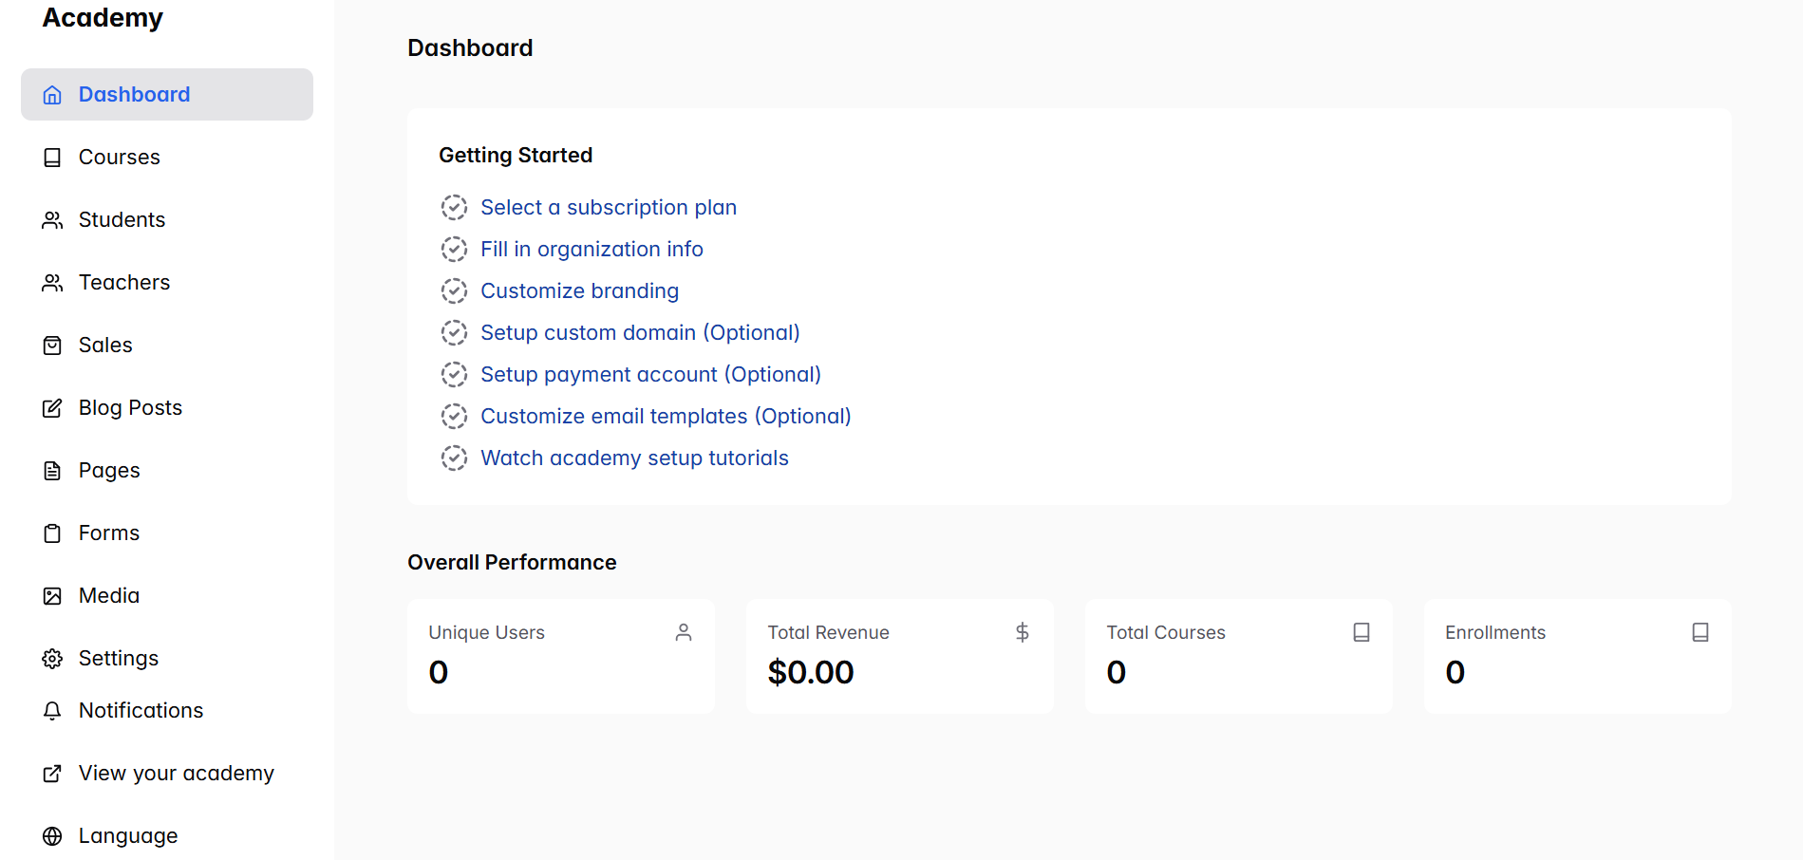Click the book icon beside Courses
Viewport: 1803px width, 860px height.
[52, 158]
